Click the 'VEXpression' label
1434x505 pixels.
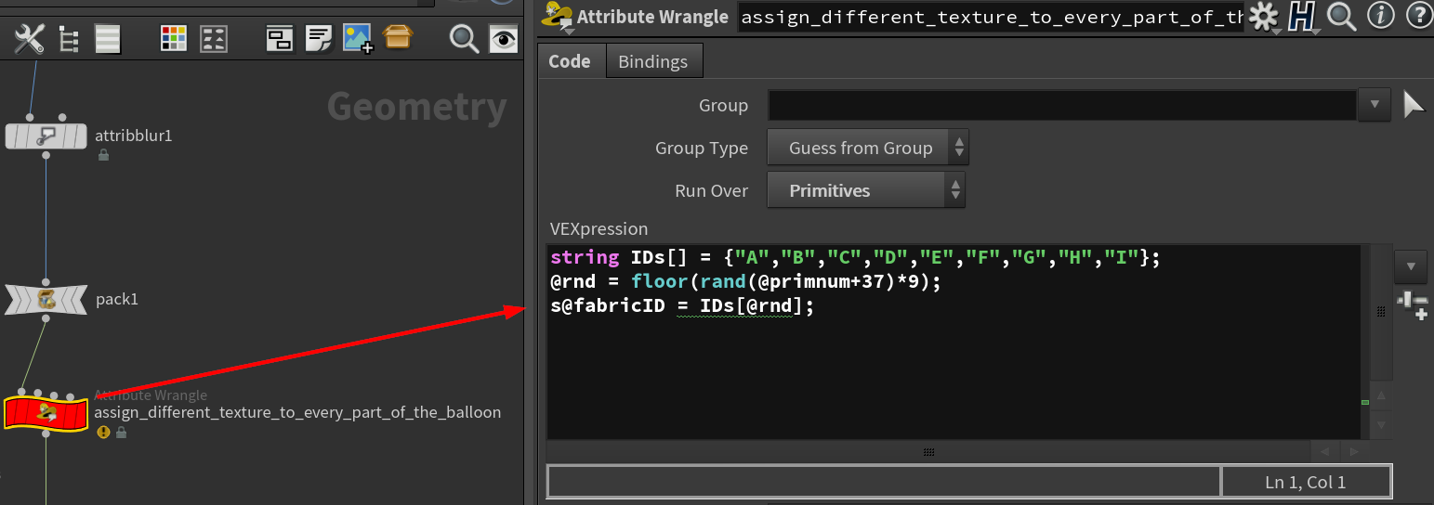599,228
